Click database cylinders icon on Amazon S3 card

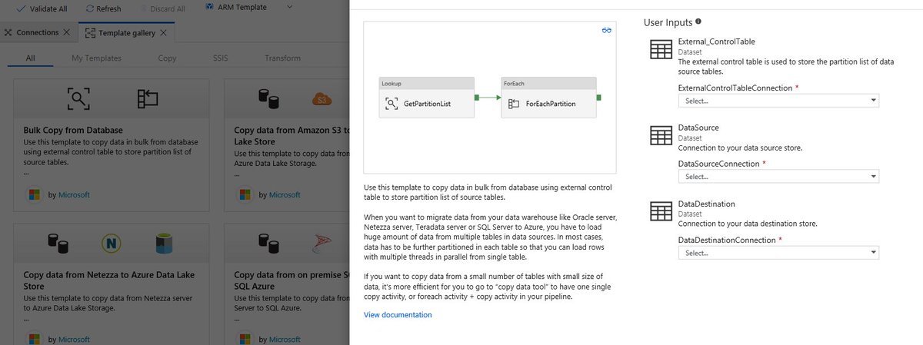pyautogui.click(x=268, y=98)
